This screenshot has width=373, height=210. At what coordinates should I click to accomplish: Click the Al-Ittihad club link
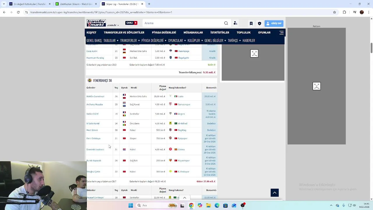tap(182, 123)
